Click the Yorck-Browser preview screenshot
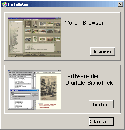 pyautogui.click(x=34, y=37)
